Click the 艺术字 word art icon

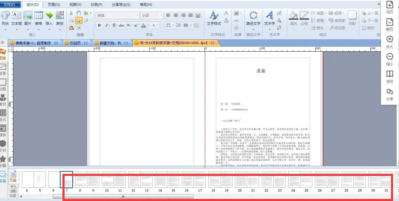[269, 15]
